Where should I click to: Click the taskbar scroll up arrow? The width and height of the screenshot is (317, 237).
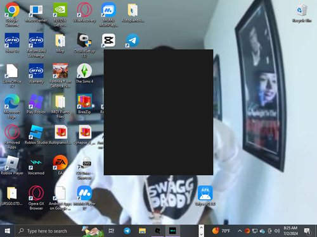pos(201,228)
